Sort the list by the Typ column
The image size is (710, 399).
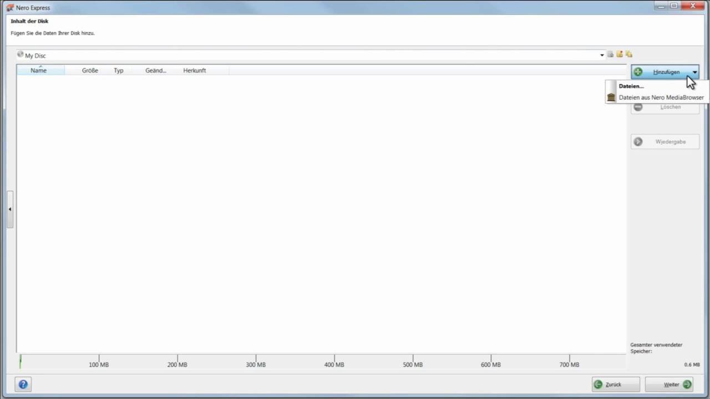[x=119, y=70]
